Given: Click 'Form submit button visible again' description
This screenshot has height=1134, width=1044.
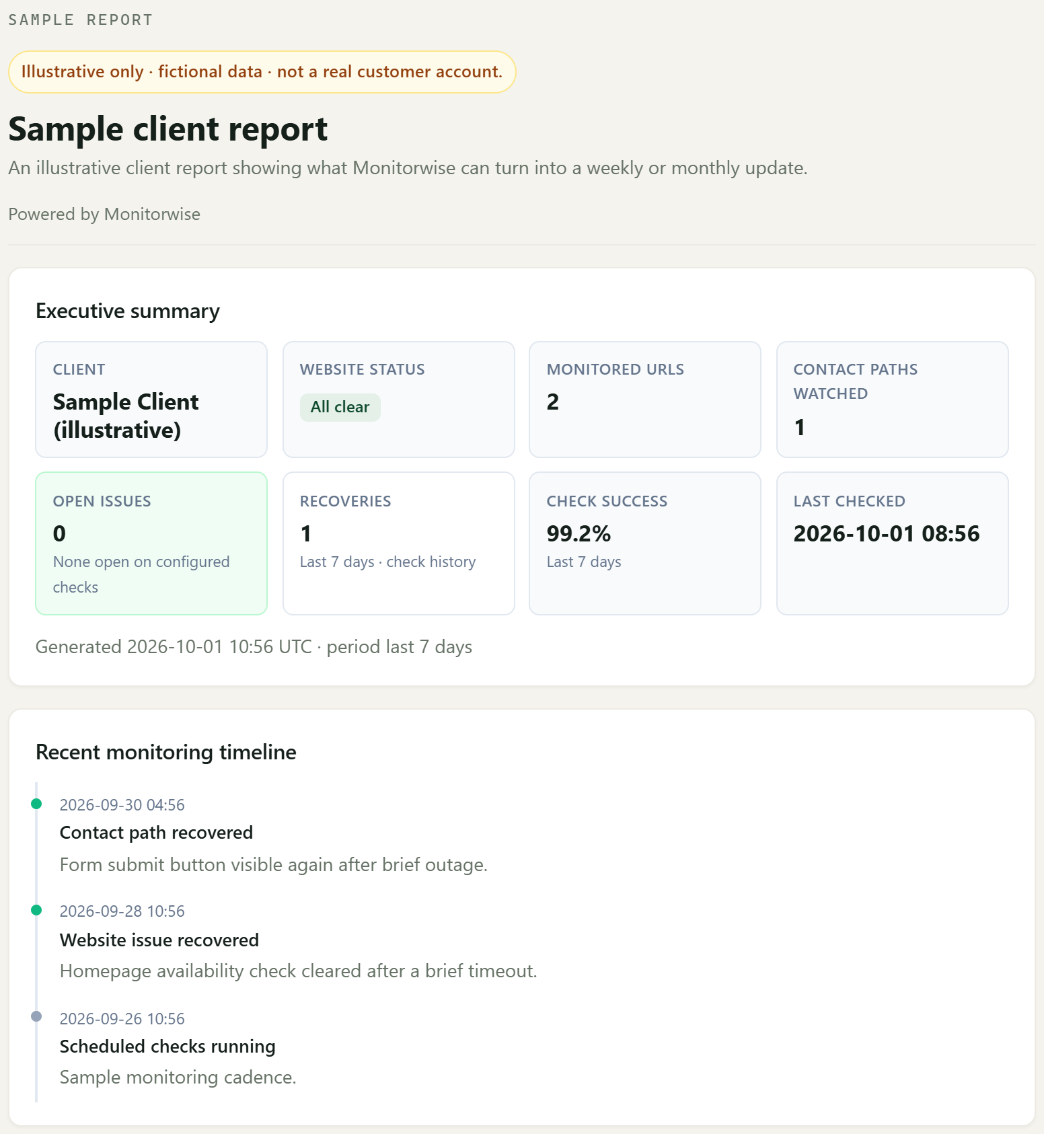Looking at the screenshot, I should 274,864.
